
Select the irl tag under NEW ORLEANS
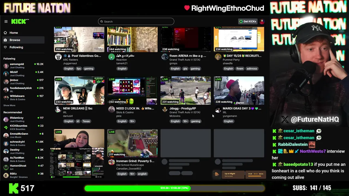pos(78,121)
